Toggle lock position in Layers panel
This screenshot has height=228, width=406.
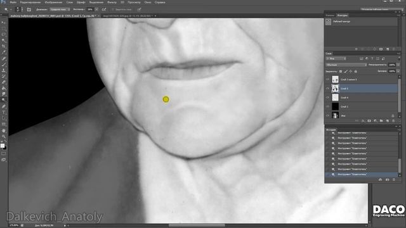pos(351,72)
